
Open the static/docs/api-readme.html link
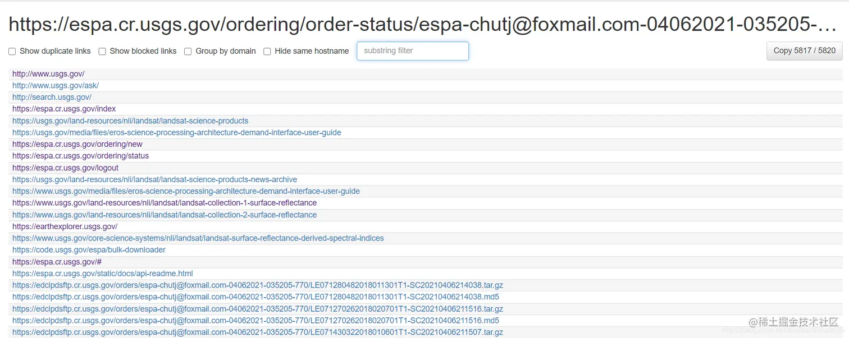(103, 274)
